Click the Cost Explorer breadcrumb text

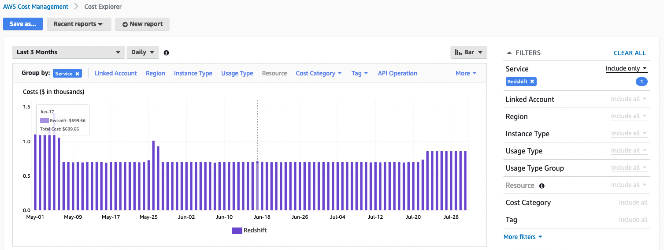[103, 7]
